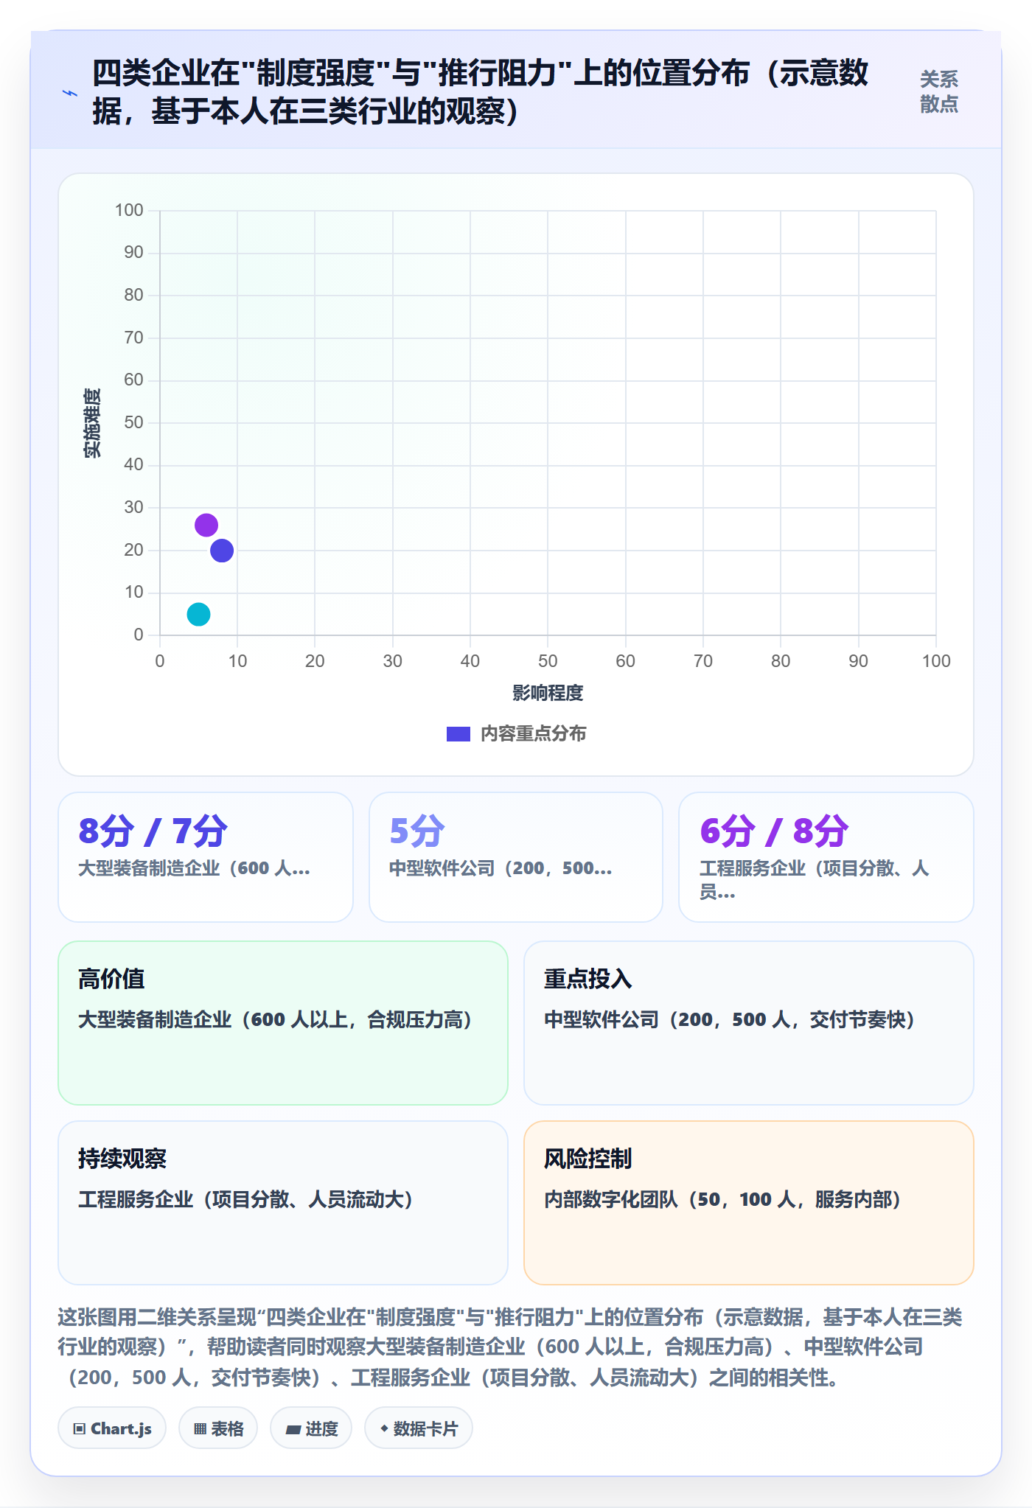This screenshot has width=1032, height=1508.
Task: Click the diamond icon in the 数据卡片 chip
Action: 384,1428
